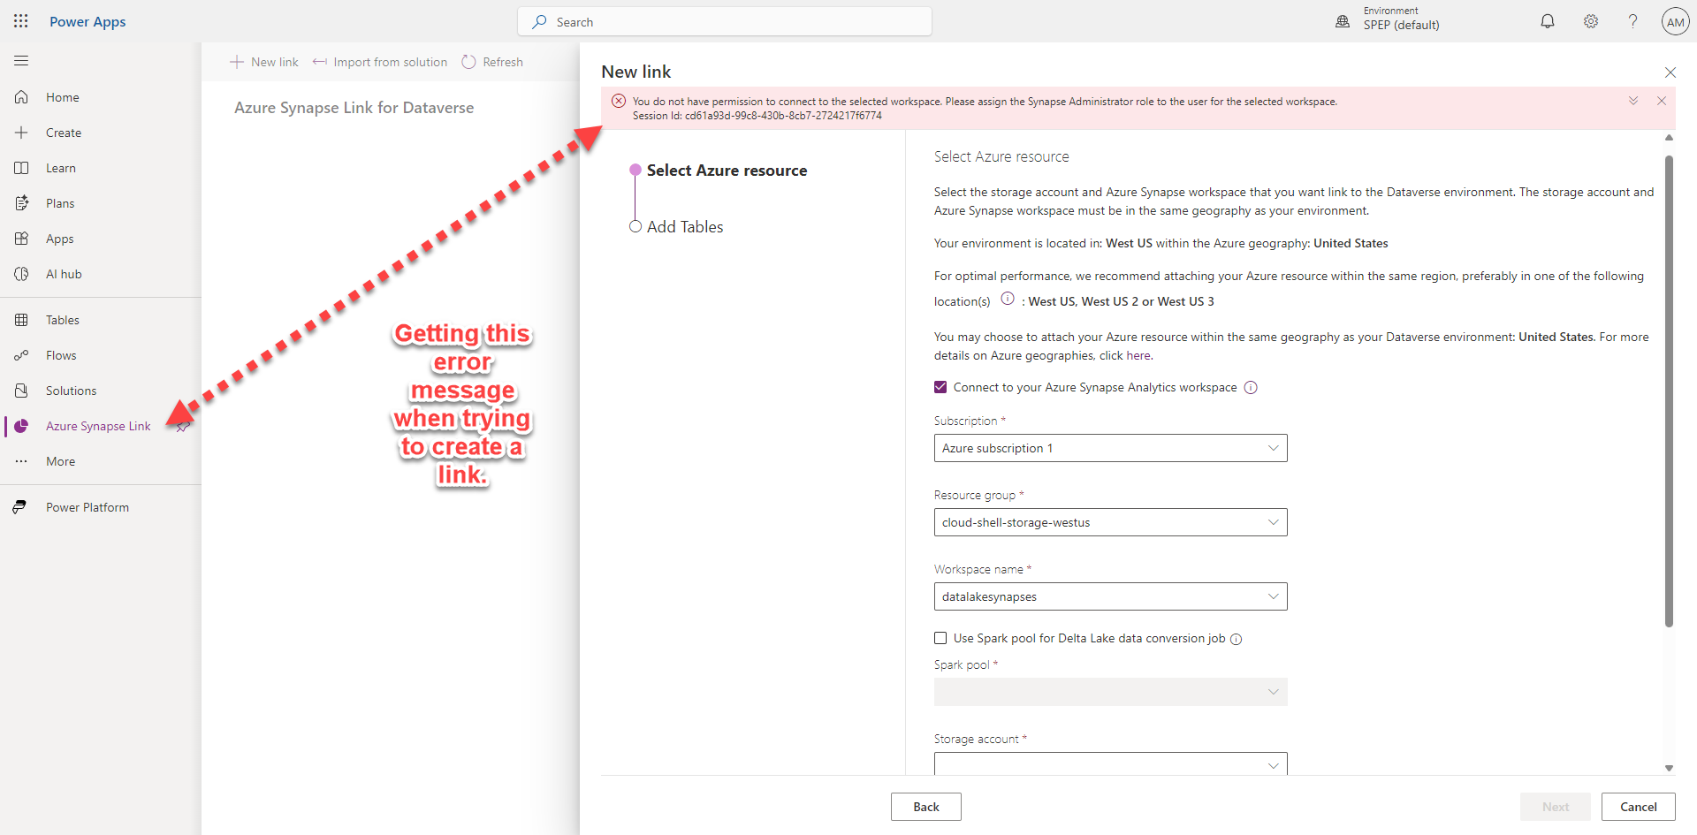
Task: Click the Cancel button
Action: click(1639, 807)
